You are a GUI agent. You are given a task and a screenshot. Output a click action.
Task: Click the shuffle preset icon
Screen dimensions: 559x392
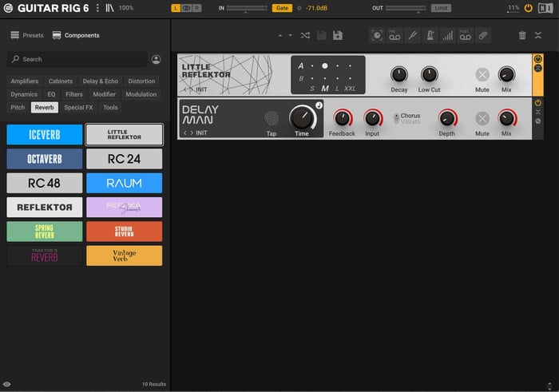click(x=305, y=35)
